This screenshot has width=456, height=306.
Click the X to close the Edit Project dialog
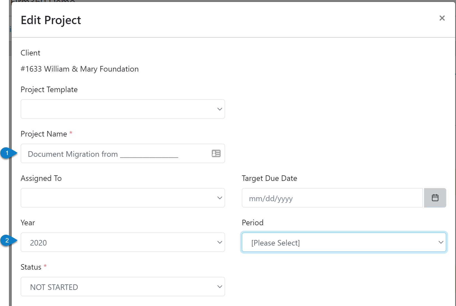(x=442, y=18)
